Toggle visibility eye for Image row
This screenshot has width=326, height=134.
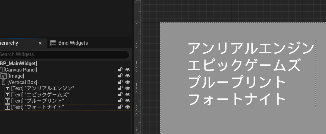click(x=128, y=76)
